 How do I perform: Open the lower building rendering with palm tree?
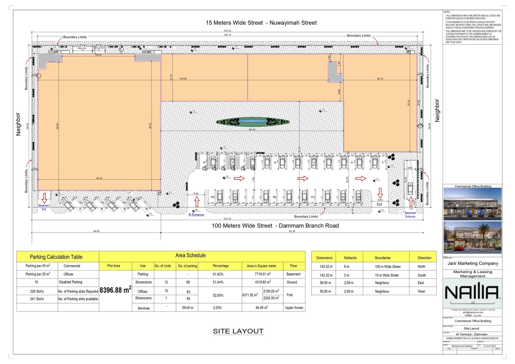point(472,237)
